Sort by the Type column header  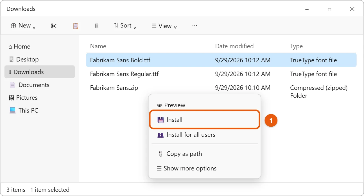[297, 46]
